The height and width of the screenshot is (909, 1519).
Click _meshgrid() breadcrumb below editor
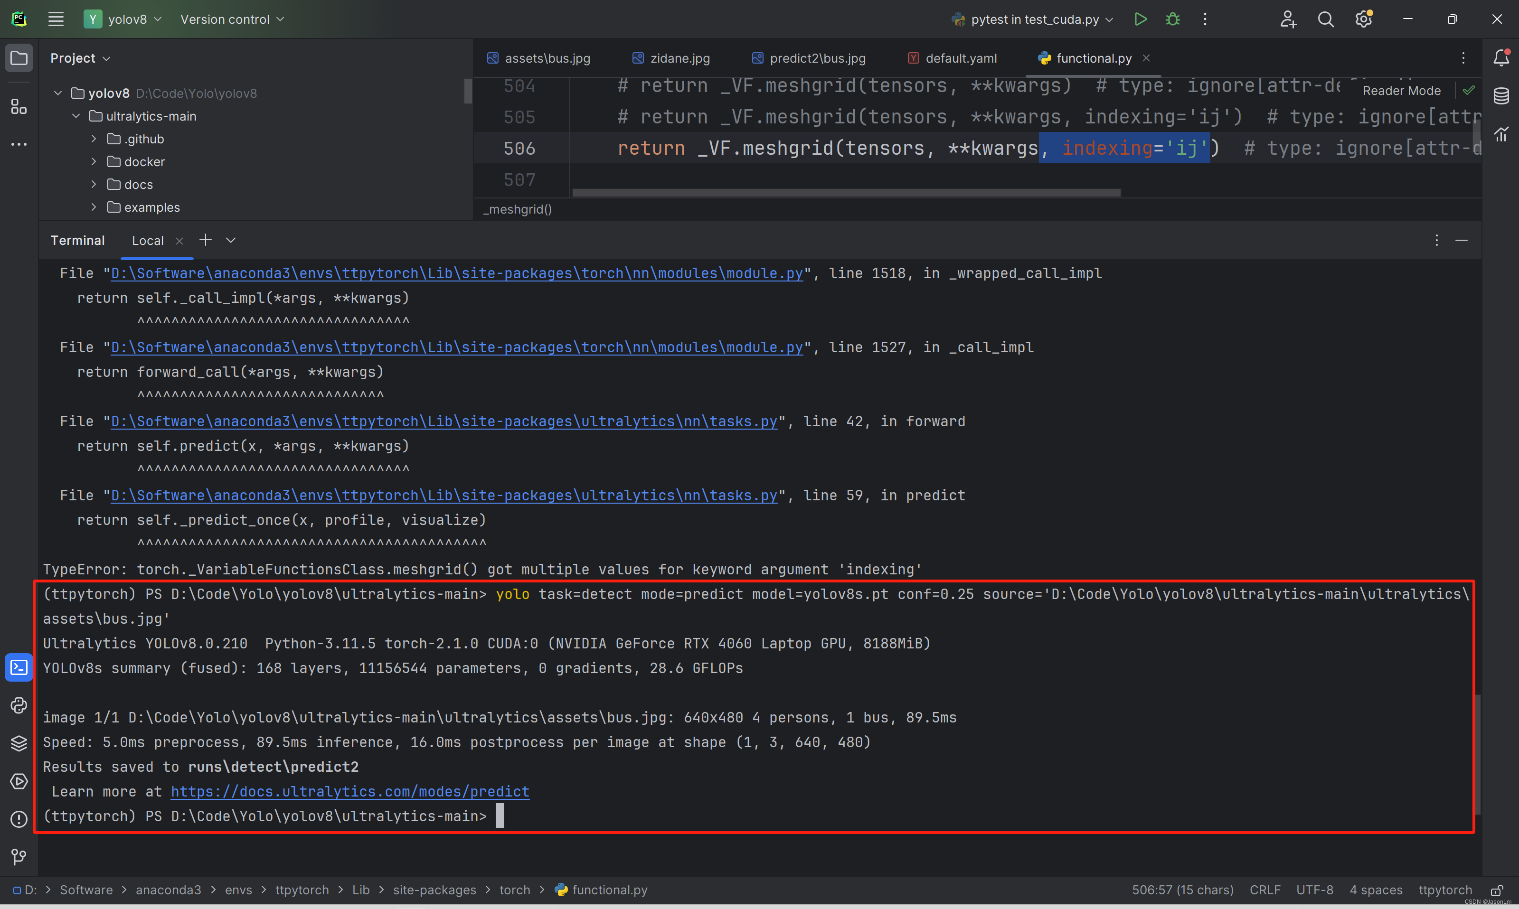(x=517, y=209)
